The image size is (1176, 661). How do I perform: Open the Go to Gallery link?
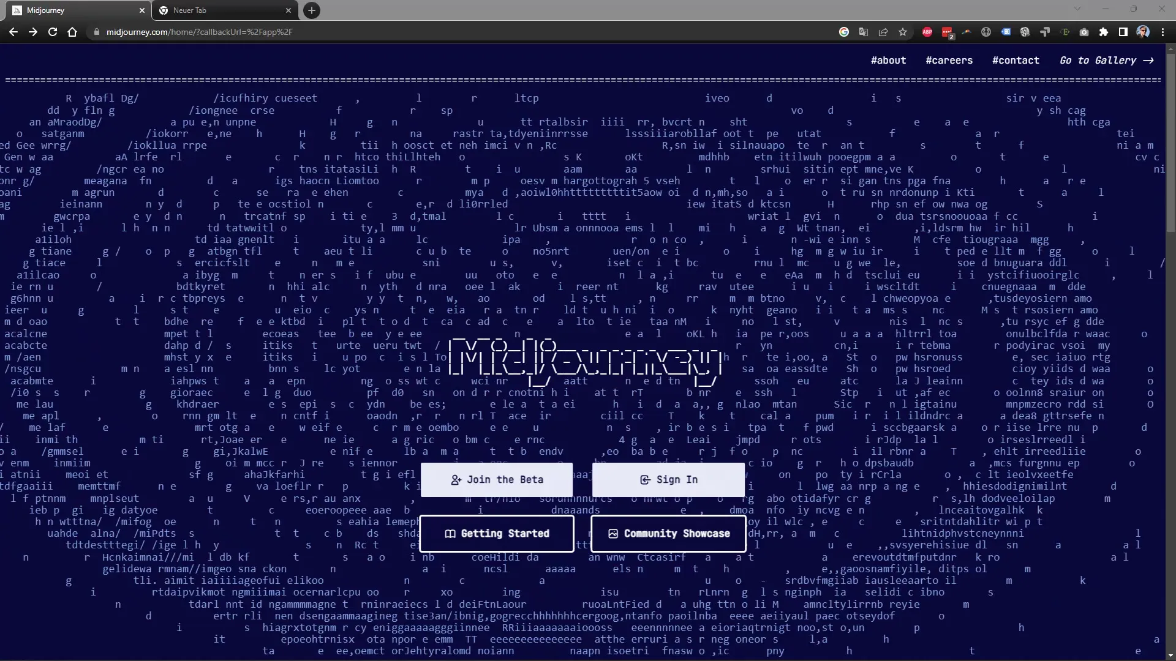point(1107,60)
